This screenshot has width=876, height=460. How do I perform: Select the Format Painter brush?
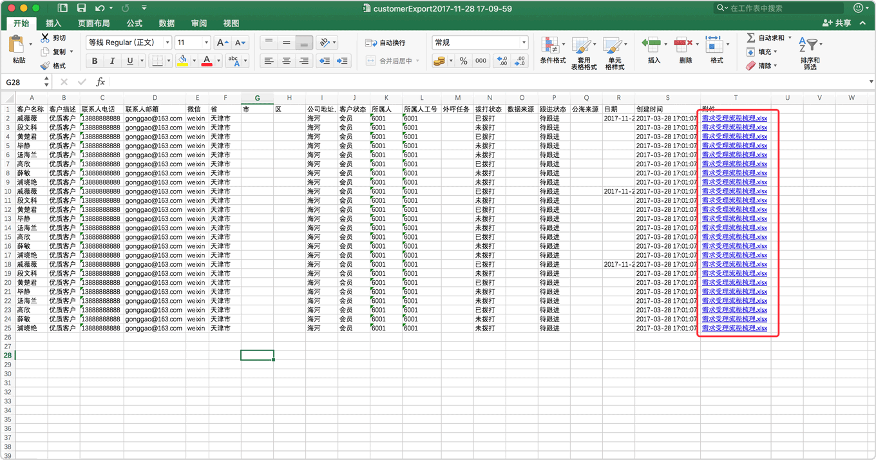click(45, 66)
